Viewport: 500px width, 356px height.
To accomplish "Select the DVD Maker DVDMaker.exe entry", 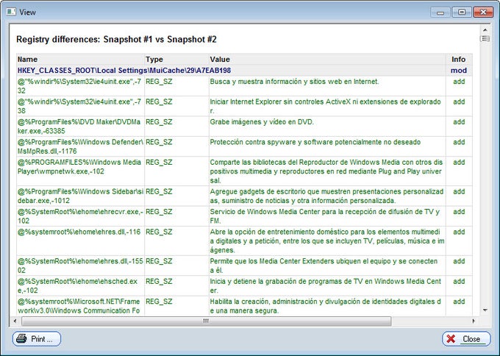I will pyautogui.click(x=79, y=127).
